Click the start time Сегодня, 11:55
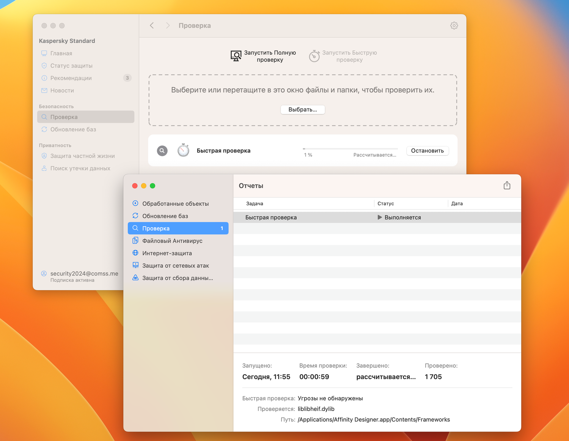This screenshot has width=569, height=441. point(266,377)
